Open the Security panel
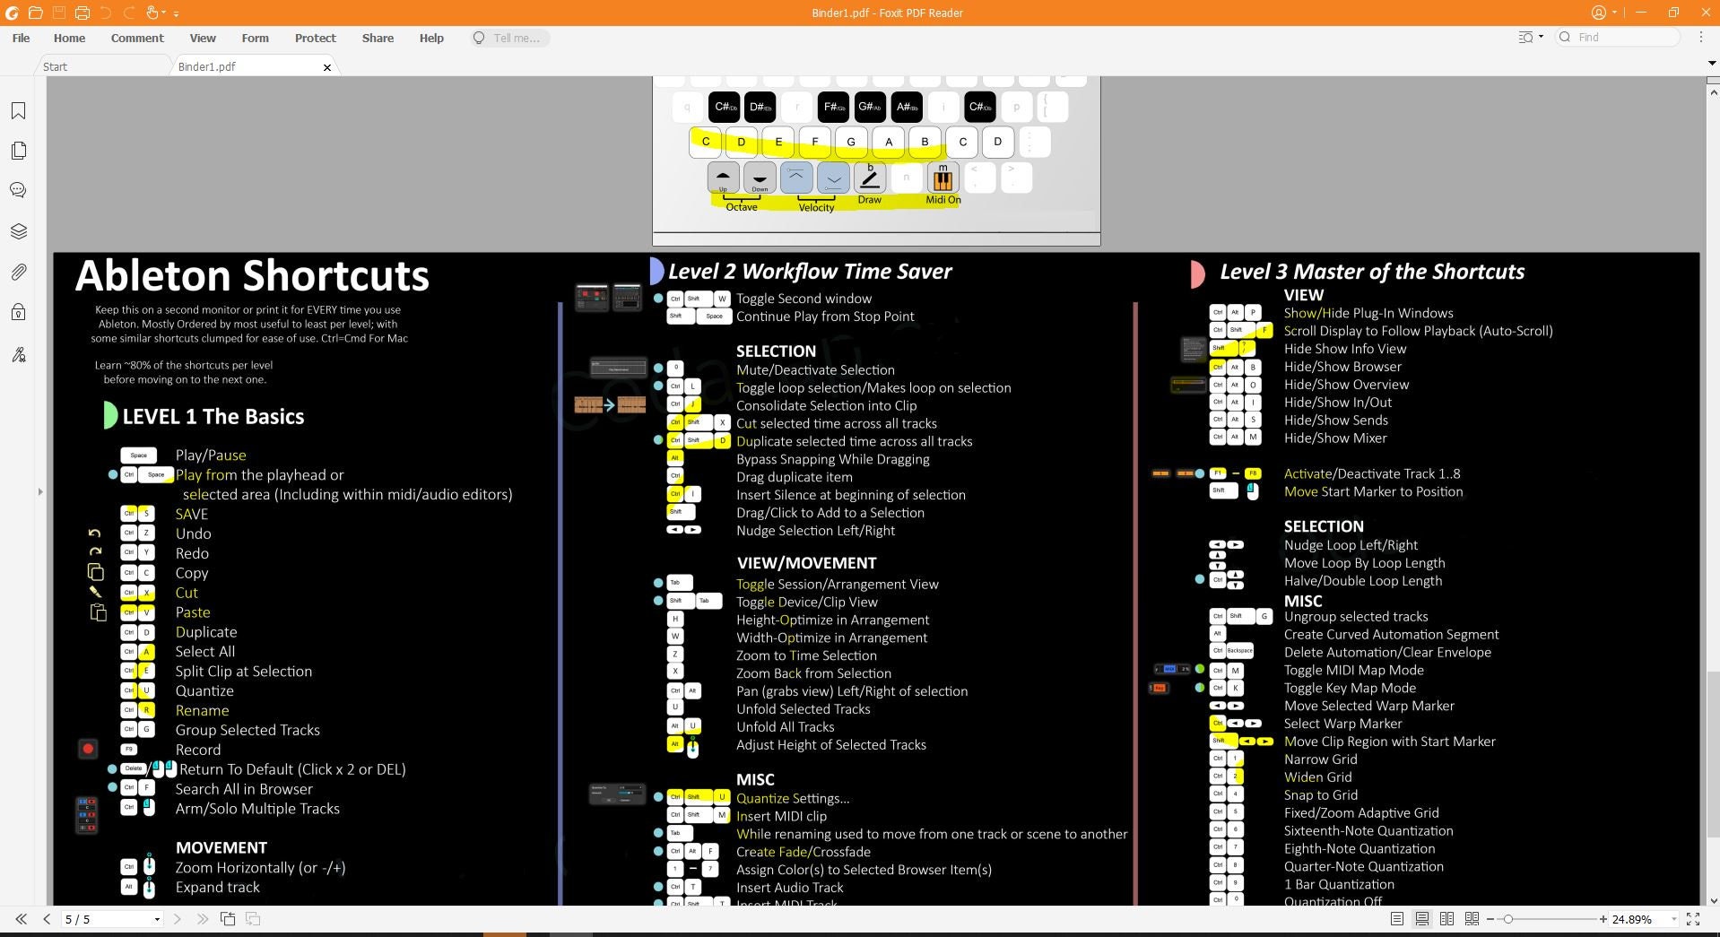 (x=18, y=311)
